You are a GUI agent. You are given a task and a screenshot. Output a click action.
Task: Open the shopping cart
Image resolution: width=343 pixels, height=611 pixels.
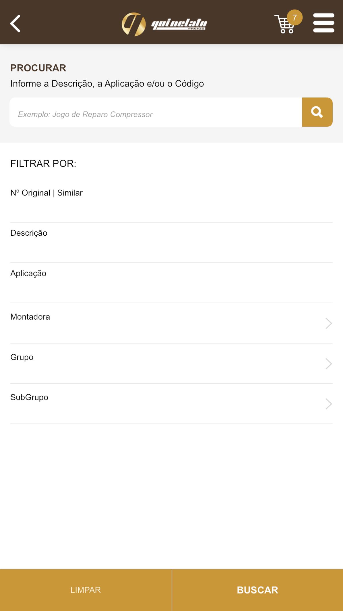pos(284,24)
